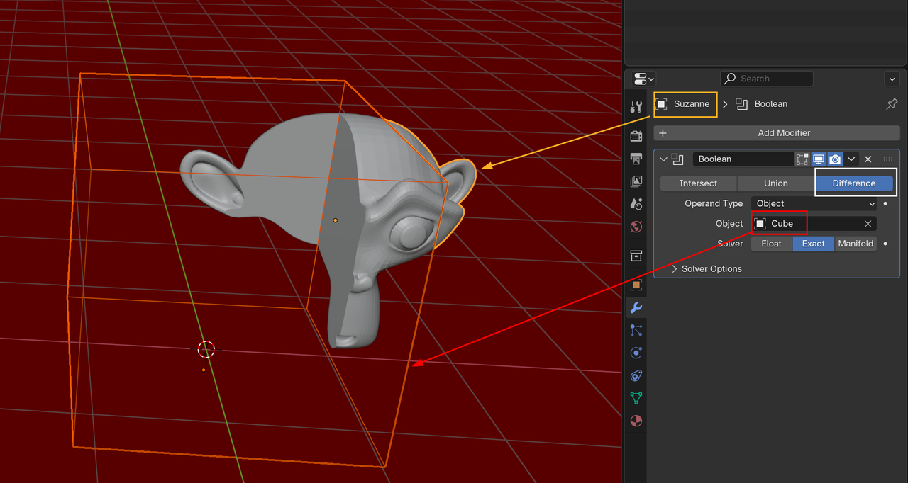Open the View Layer properties tab
Screen dimensions: 908x483
coord(636,181)
